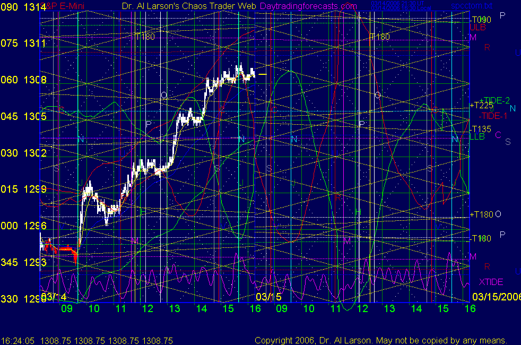Click the "330 1290" price axis label
Image resolution: width=521 pixels, height=345 pixels.
coord(23,299)
